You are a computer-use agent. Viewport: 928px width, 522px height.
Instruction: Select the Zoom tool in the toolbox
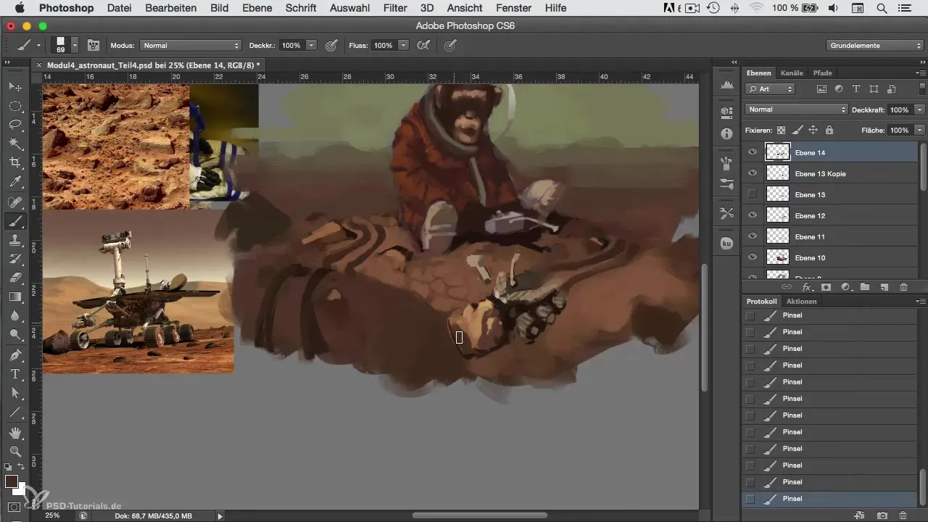click(x=14, y=452)
